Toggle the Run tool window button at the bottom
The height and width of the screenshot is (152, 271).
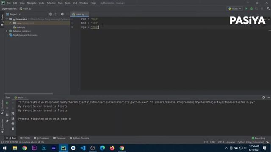point(11,138)
